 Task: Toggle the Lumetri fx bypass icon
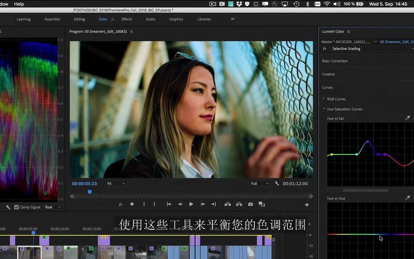coord(325,49)
